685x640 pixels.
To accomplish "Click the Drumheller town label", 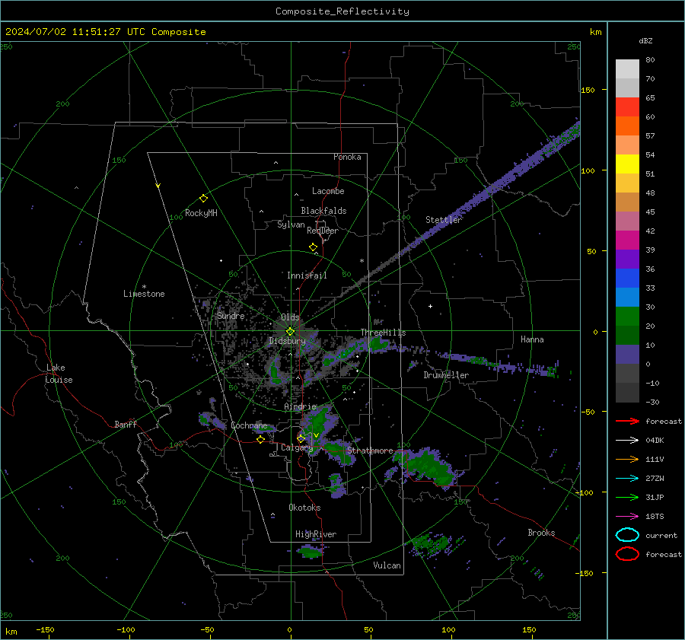I will pyautogui.click(x=446, y=375).
